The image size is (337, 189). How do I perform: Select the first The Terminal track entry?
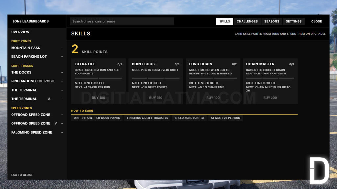click(37, 90)
